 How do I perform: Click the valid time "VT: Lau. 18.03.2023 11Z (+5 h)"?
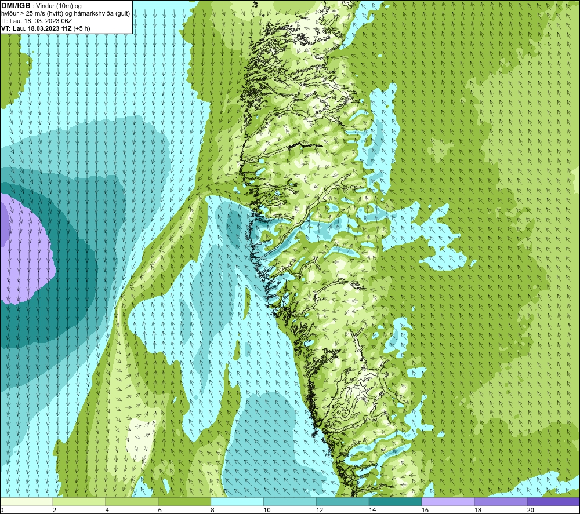[45, 28]
